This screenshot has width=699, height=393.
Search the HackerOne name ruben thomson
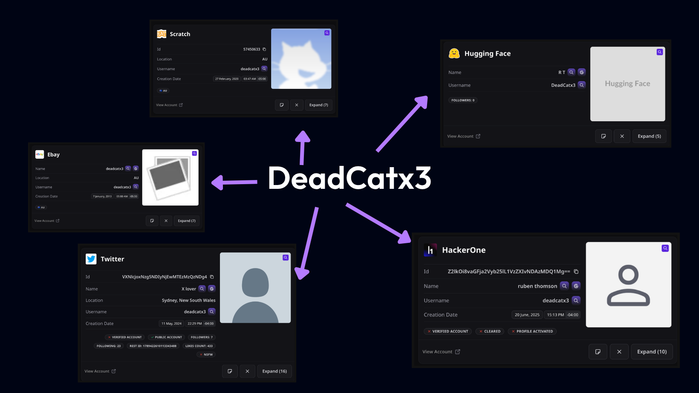click(x=564, y=286)
